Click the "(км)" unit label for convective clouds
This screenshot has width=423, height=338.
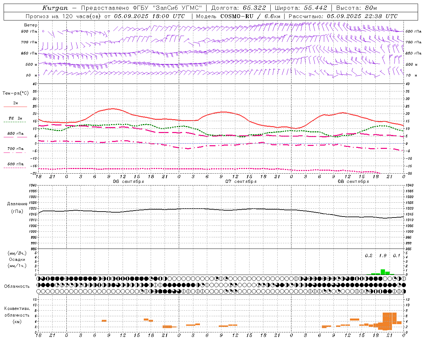17,321
